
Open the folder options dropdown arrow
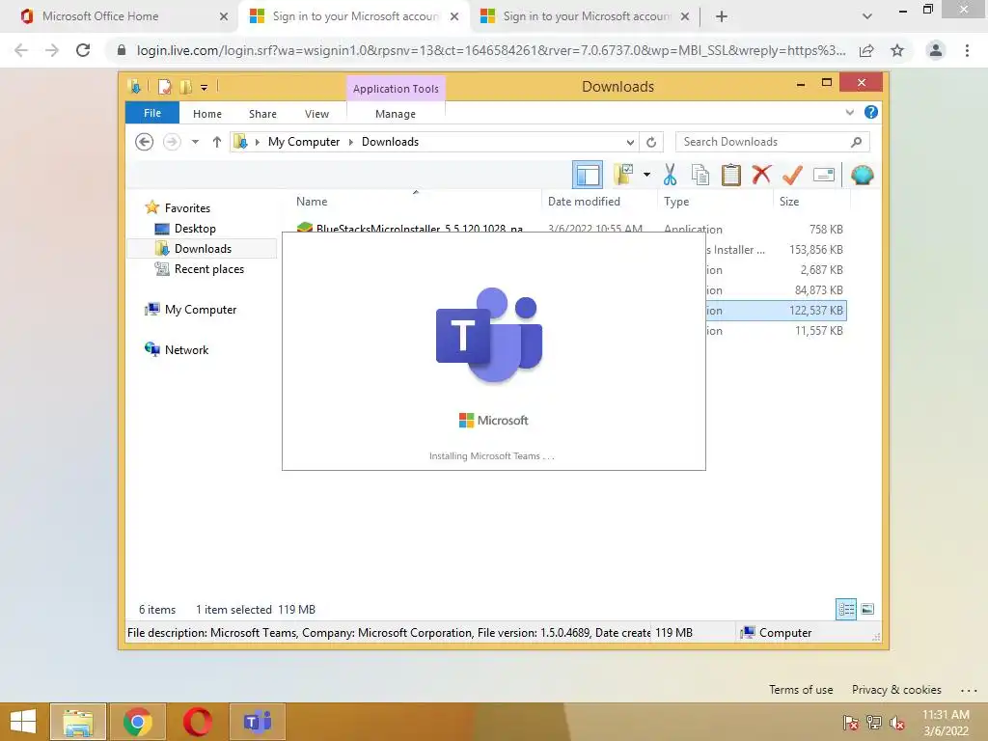(x=646, y=175)
